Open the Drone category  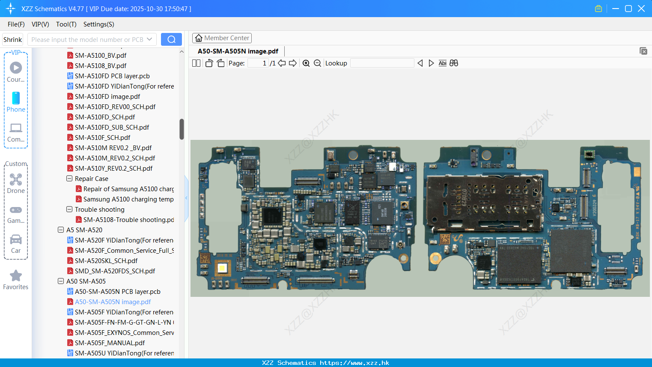tap(16, 183)
